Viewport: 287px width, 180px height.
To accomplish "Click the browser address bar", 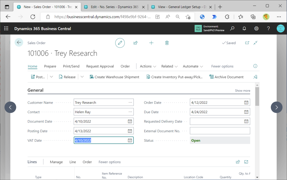I will [x=103, y=17].
